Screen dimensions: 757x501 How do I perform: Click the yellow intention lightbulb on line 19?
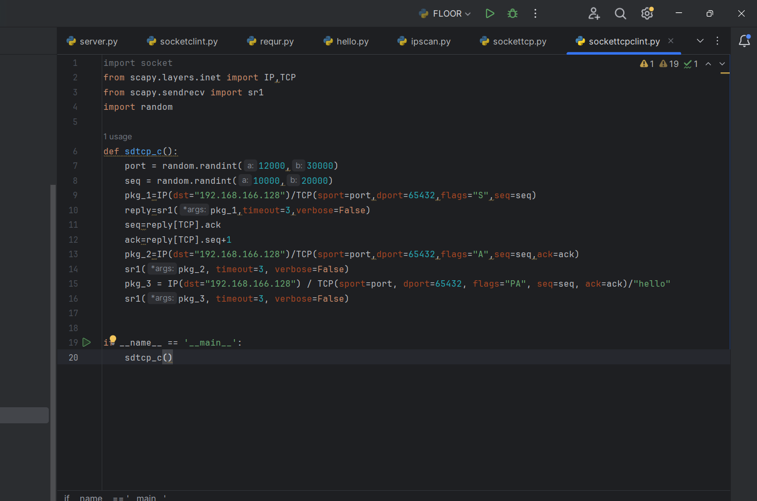click(113, 339)
